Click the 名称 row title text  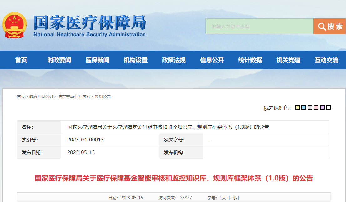[168, 127]
